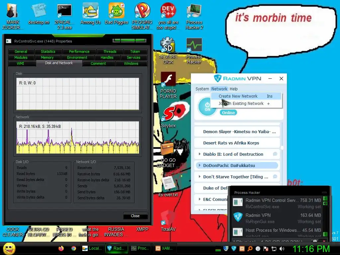Expand the DoDonPachi: DaiFukkatsu network

click(x=200, y=165)
